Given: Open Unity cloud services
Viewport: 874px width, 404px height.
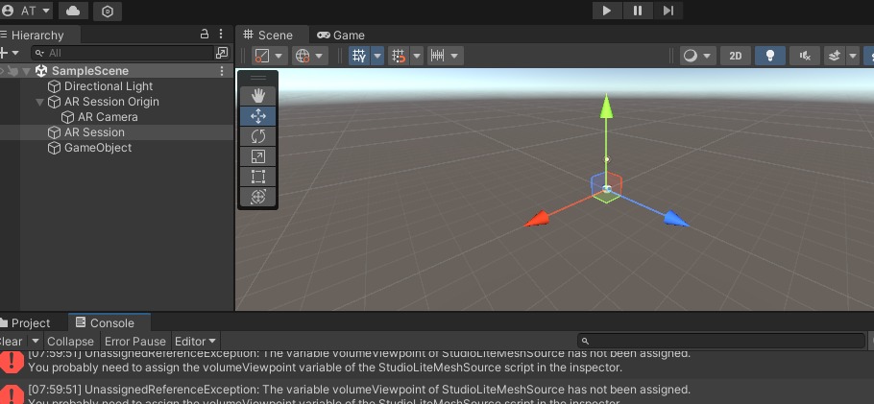Looking at the screenshot, I should click(x=72, y=11).
